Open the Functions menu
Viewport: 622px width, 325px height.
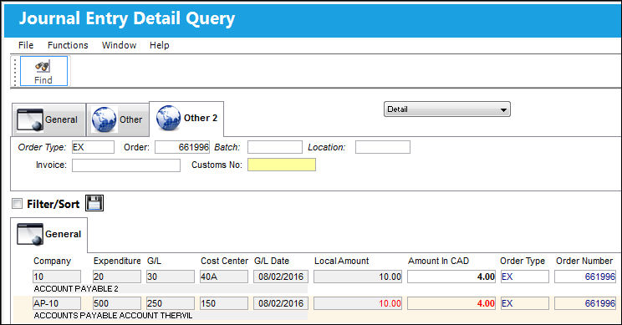click(x=68, y=45)
